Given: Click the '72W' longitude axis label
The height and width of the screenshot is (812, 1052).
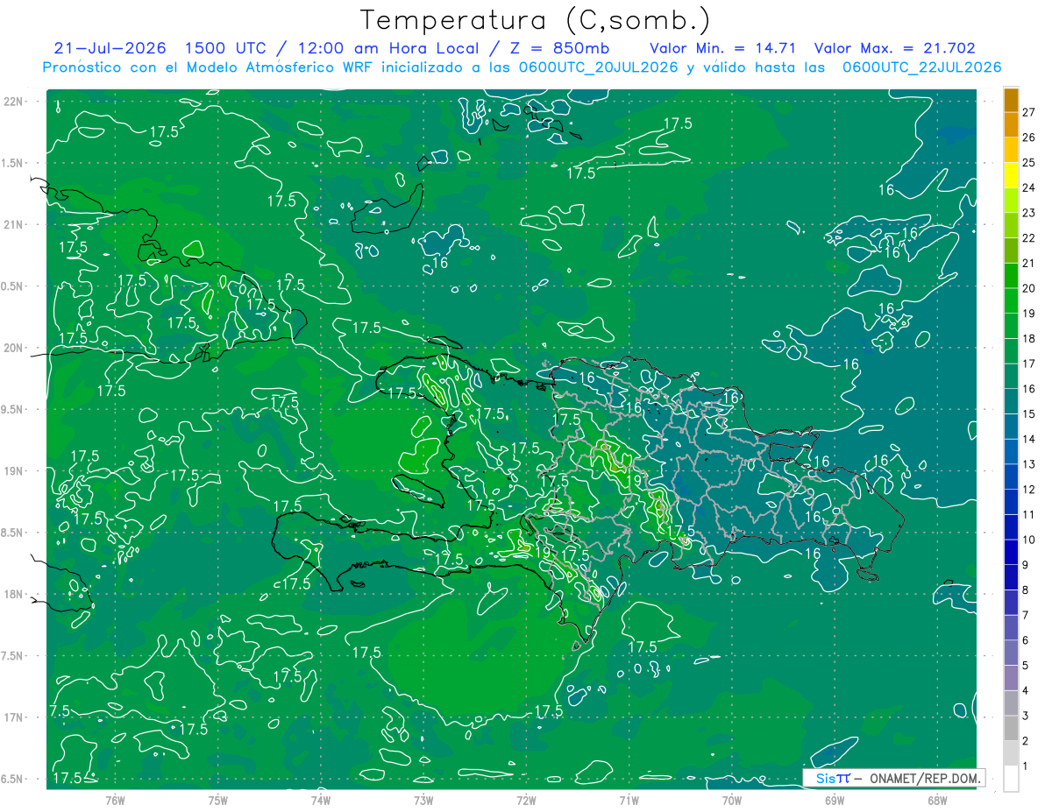Looking at the screenshot, I should (526, 800).
